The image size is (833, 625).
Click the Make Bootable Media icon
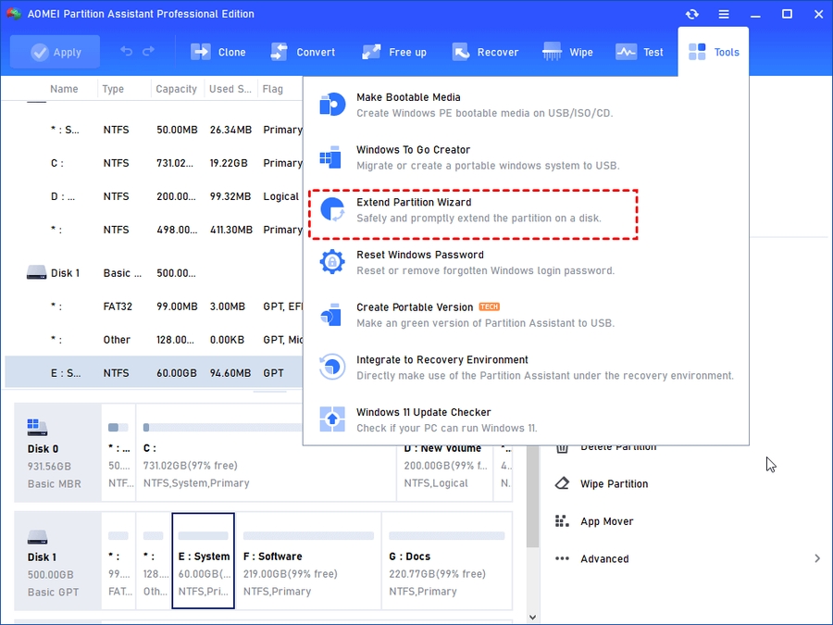(331, 105)
